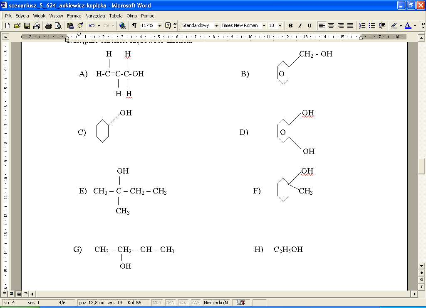Expand the highlight color dropdown arrow
The width and height of the screenshot is (426, 308).
(401, 25)
